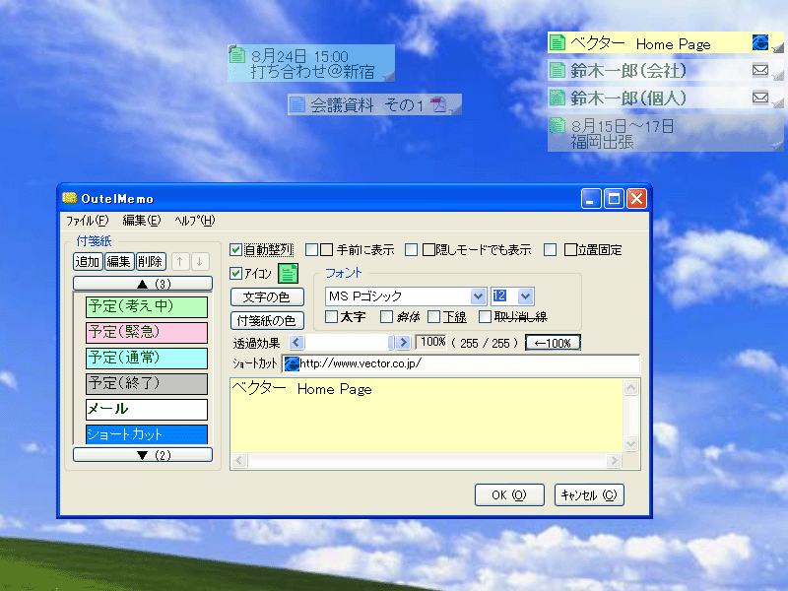Open the 編集(E) menu
The width and height of the screenshot is (788, 591).
coord(141,220)
